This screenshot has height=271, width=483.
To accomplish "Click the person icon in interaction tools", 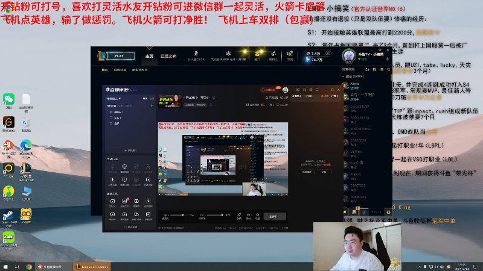I will (x=148, y=167).
